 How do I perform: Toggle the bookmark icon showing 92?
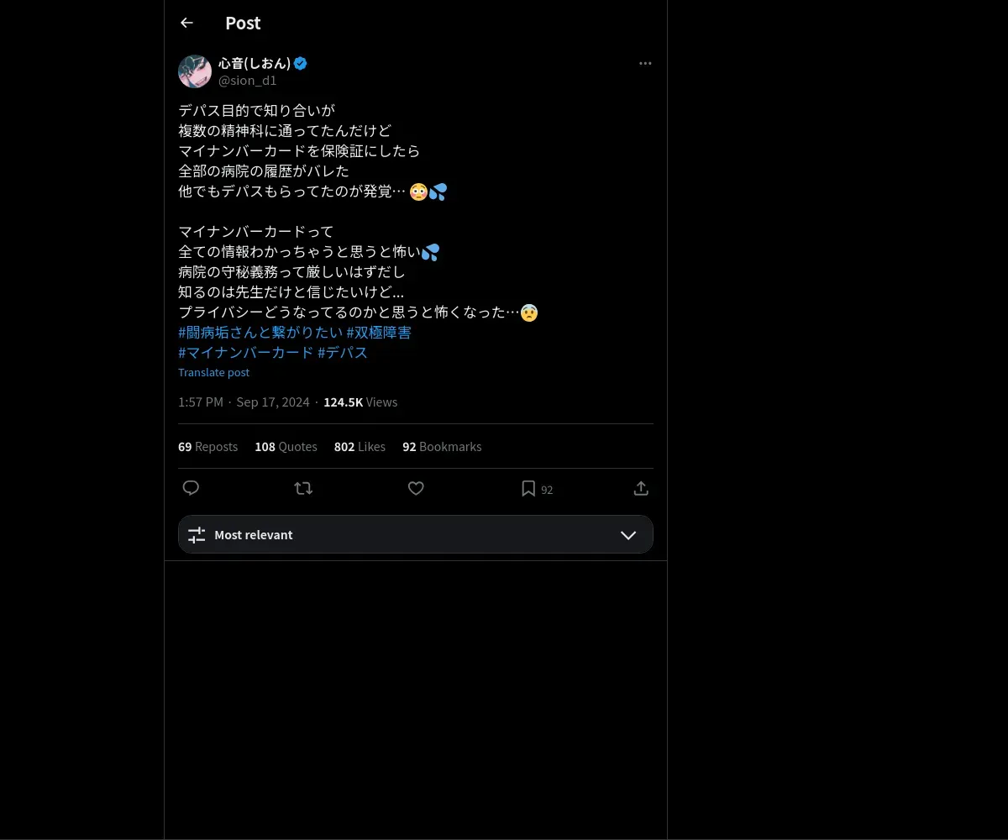click(528, 488)
